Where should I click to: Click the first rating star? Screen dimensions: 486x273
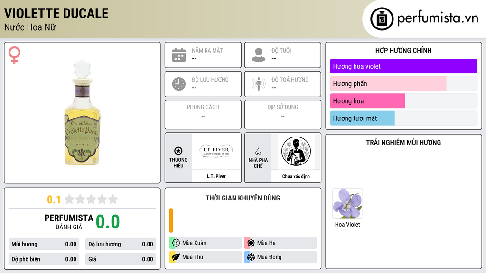click(x=70, y=199)
